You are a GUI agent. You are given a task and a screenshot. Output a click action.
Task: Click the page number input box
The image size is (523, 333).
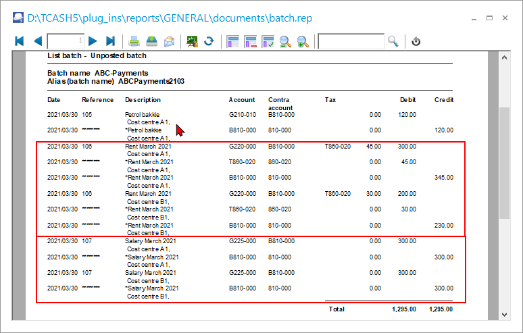click(x=66, y=42)
